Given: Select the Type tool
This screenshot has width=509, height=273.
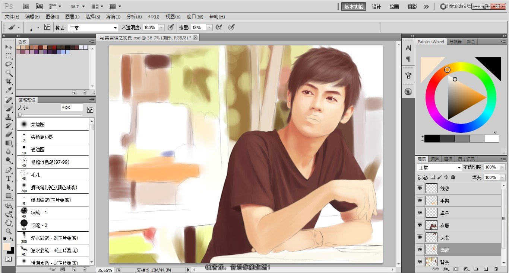Looking at the screenshot, I should click(x=9, y=179).
